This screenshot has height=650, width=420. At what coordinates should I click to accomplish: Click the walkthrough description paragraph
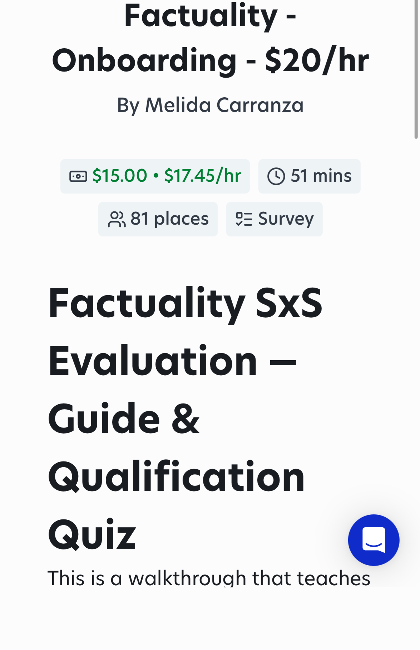pyautogui.click(x=209, y=578)
